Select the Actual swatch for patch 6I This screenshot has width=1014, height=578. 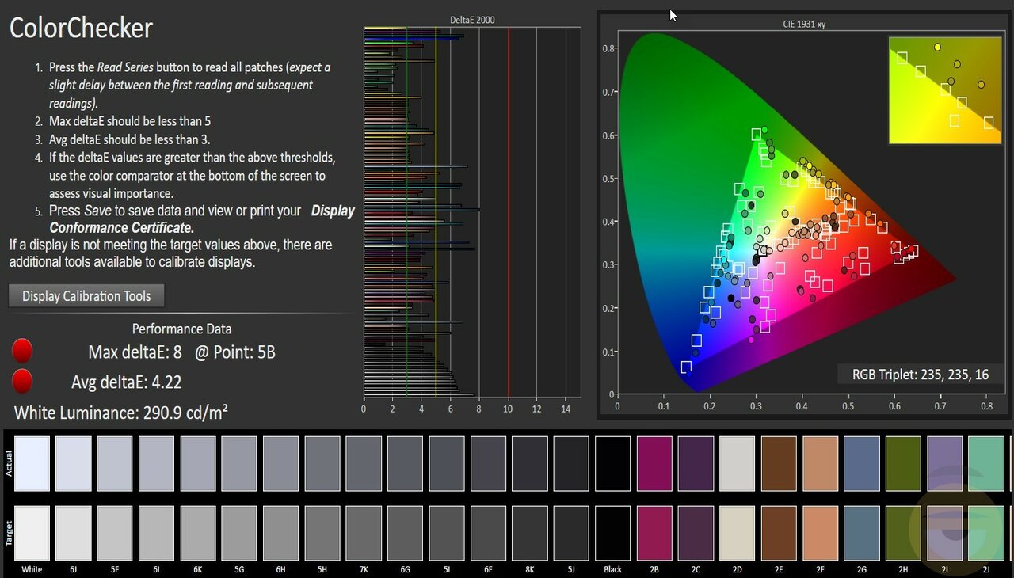coord(157,464)
